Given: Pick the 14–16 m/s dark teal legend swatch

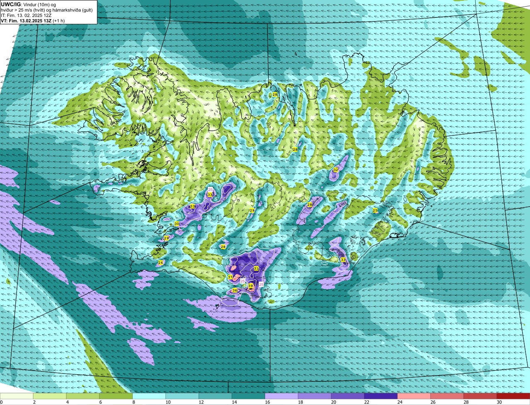Looking at the screenshot, I should (x=248, y=396).
